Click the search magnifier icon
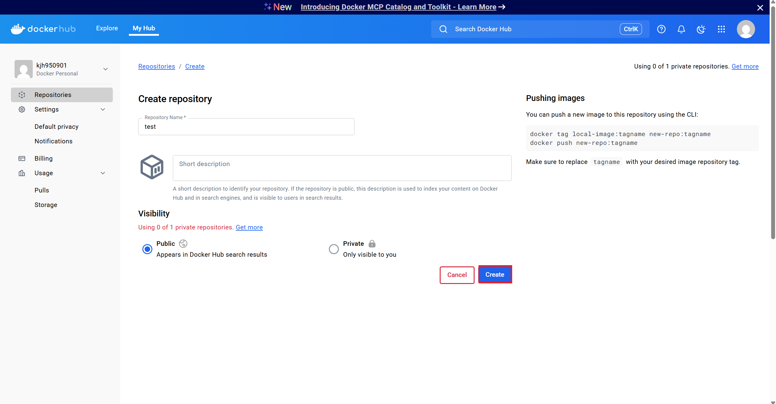 443,29
